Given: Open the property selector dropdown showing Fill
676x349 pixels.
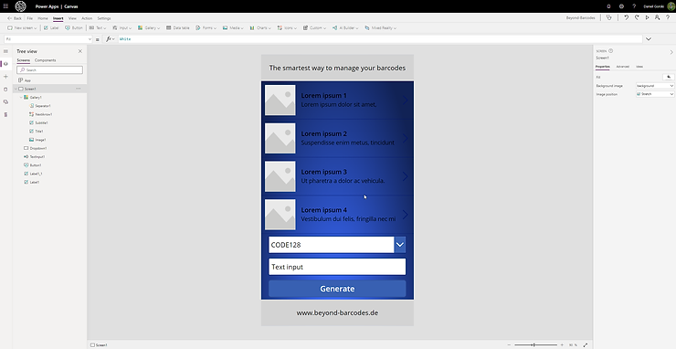Looking at the screenshot, I should tap(48, 38).
